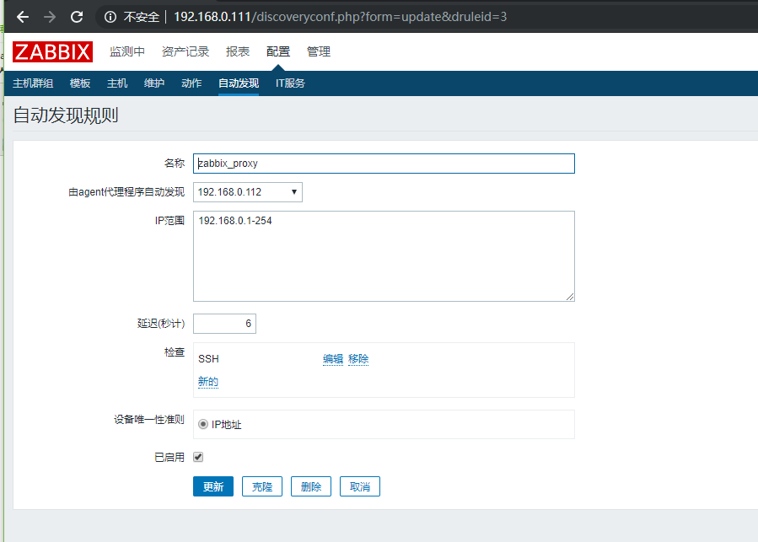Click the IP范围 text area
Screen dimensions: 758x542
tap(384, 256)
